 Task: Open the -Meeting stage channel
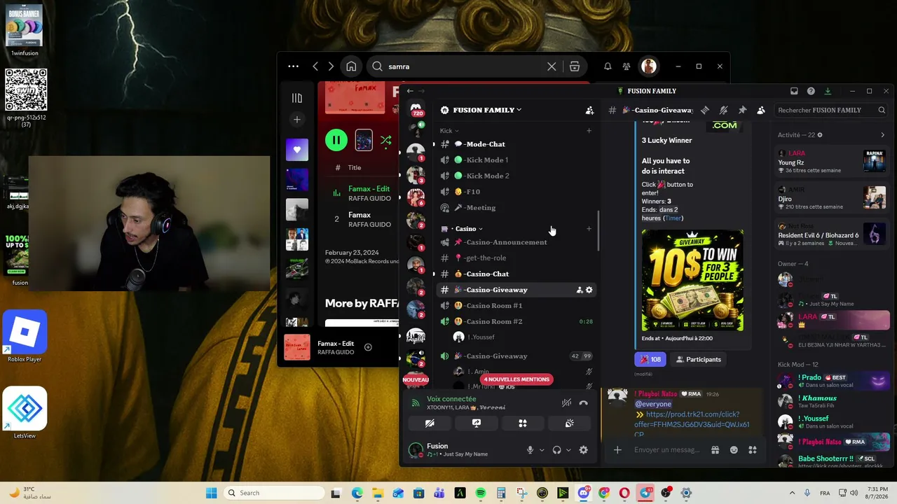pyautogui.click(x=516, y=208)
